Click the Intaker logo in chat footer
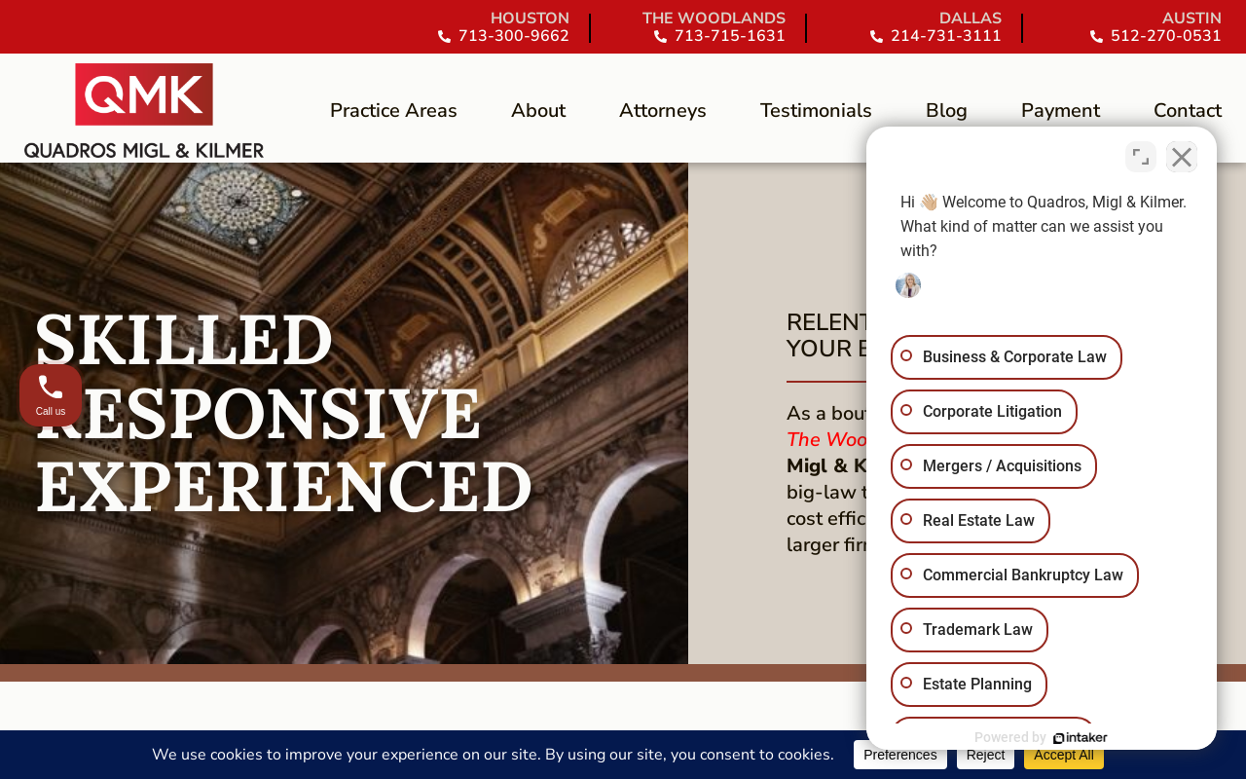Screen dimensions: 1246x779 coord(1081,738)
